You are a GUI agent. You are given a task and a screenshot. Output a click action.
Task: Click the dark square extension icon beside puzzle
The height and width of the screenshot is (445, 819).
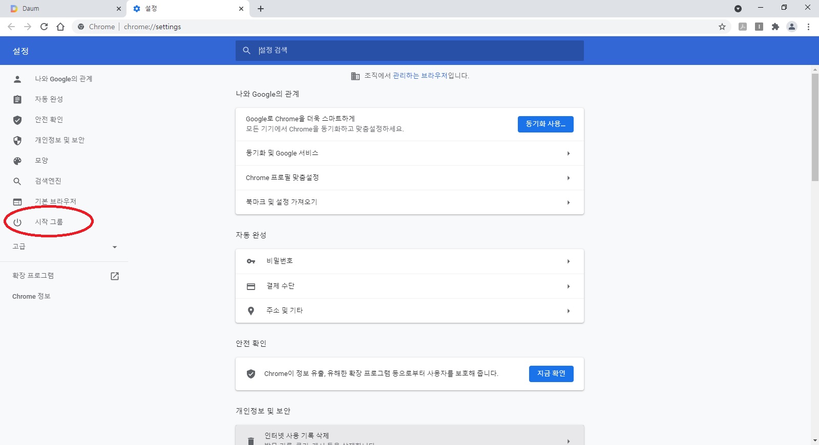(759, 27)
